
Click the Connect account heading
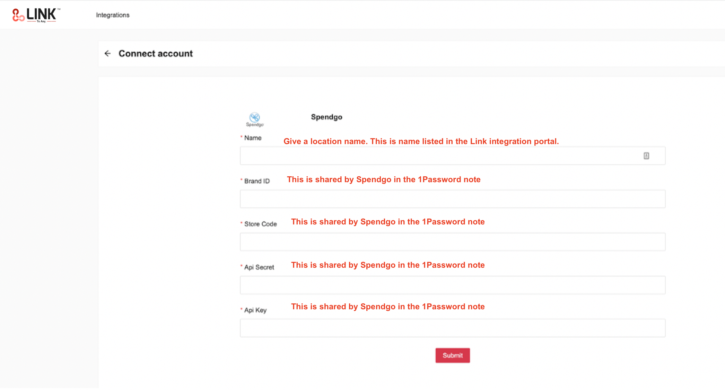click(x=156, y=53)
